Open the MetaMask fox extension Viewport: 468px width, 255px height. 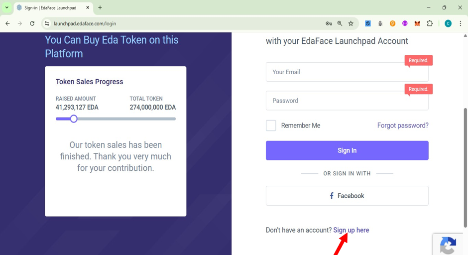417,23
